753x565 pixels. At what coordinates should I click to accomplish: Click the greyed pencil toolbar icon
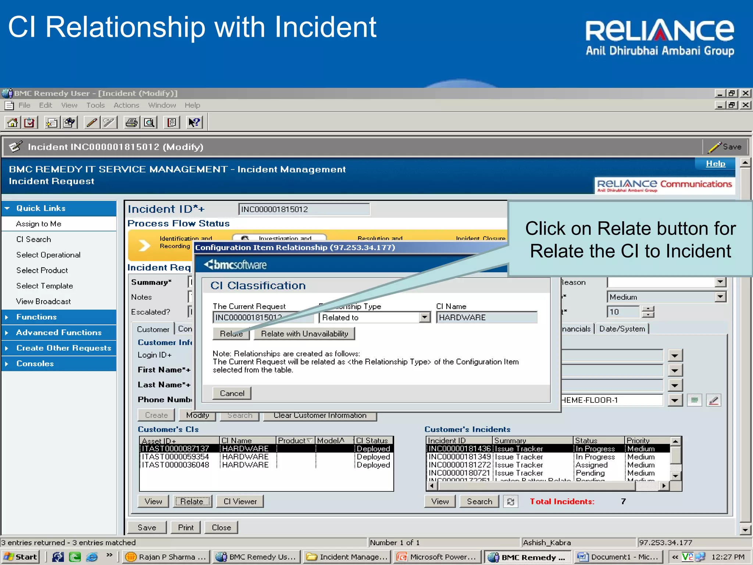click(109, 122)
